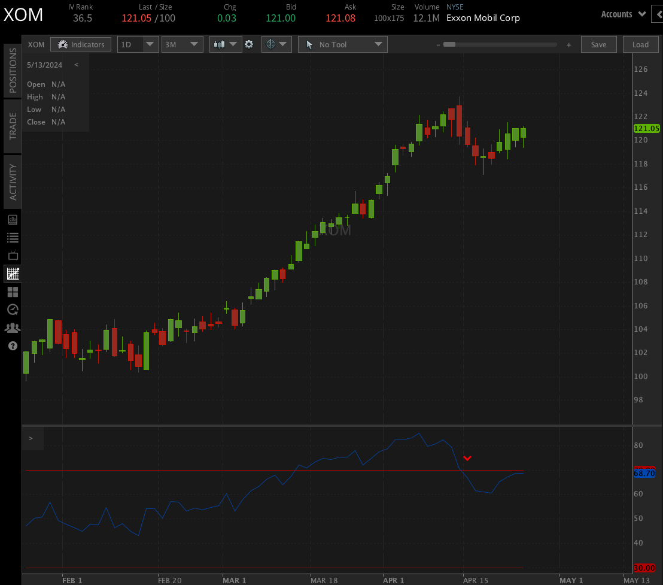The image size is (663, 585).
Task: Switch to the Trade tab
Action: click(13, 126)
